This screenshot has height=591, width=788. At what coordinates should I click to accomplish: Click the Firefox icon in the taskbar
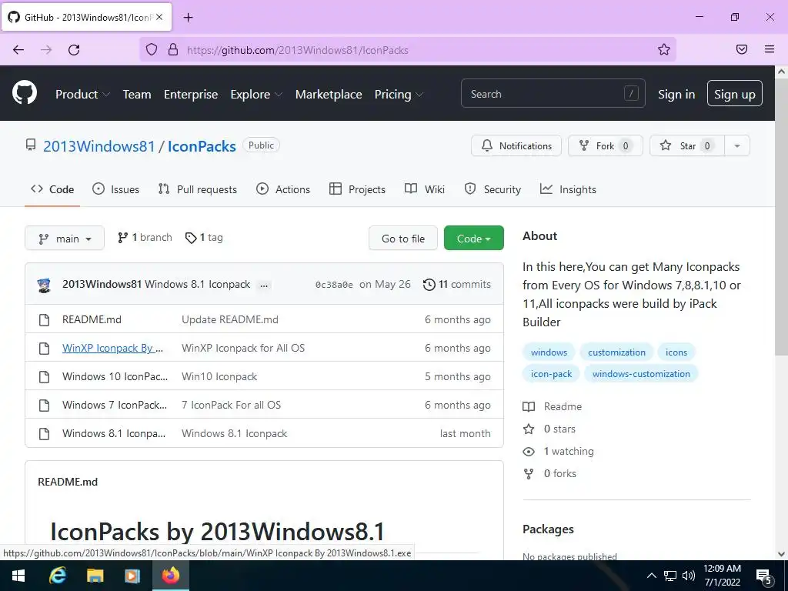click(x=170, y=576)
